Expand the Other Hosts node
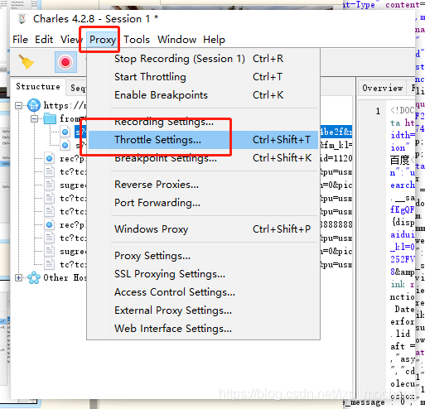The width and height of the screenshot is (425, 409). pos(18,277)
